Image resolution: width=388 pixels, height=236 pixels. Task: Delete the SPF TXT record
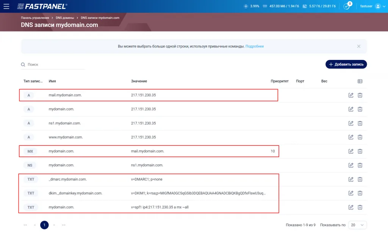coord(360,207)
